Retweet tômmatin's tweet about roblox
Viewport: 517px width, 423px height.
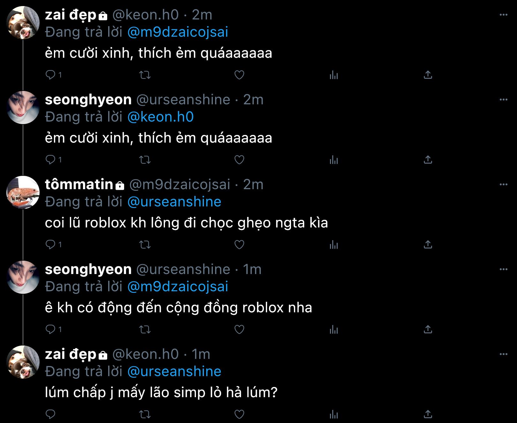[145, 245]
